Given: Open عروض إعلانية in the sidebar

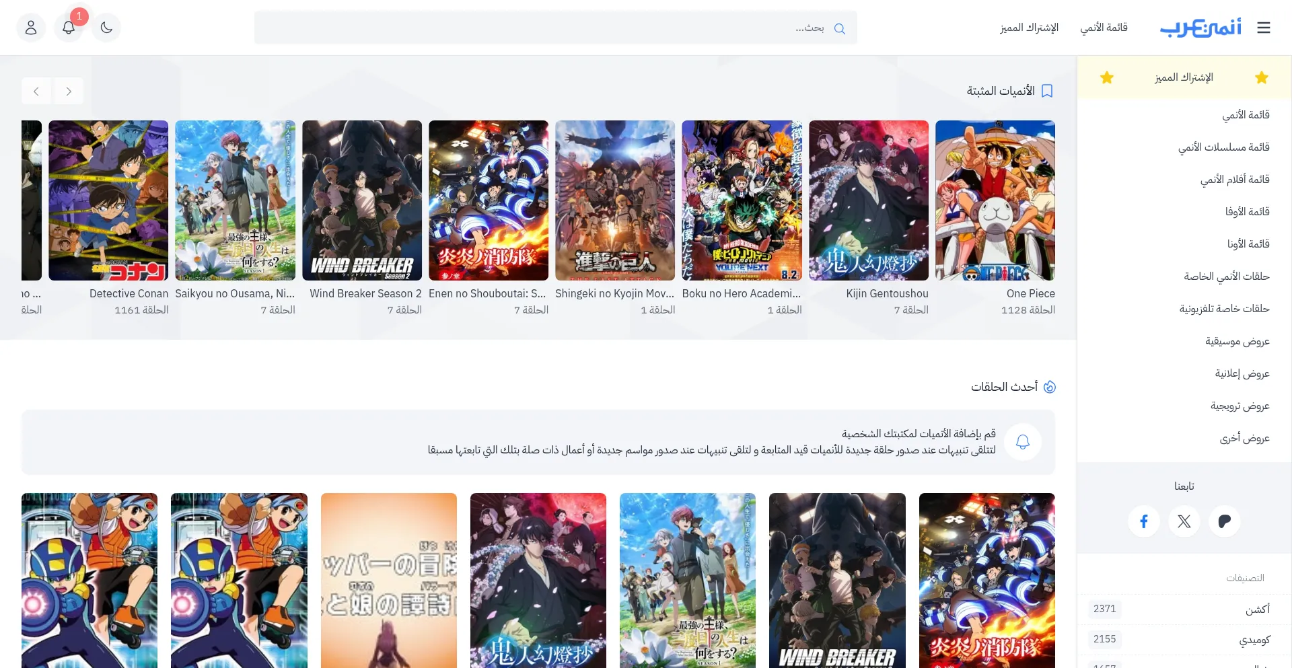Looking at the screenshot, I should pyautogui.click(x=1242, y=373).
